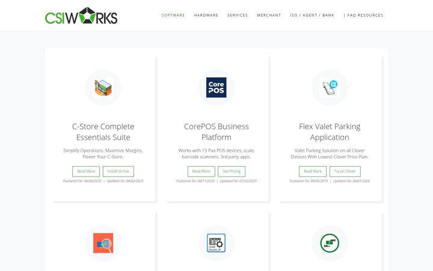Click C-Store published date 06/06/2020
The width and height of the screenshot is (433, 271).
pyautogui.click(x=82, y=181)
